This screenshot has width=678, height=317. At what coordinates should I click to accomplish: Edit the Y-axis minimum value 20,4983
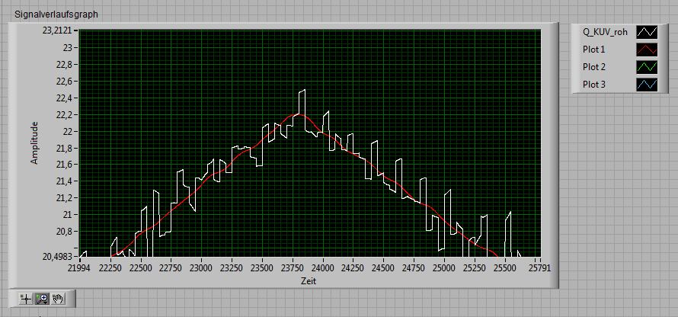[x=58, y=257]
